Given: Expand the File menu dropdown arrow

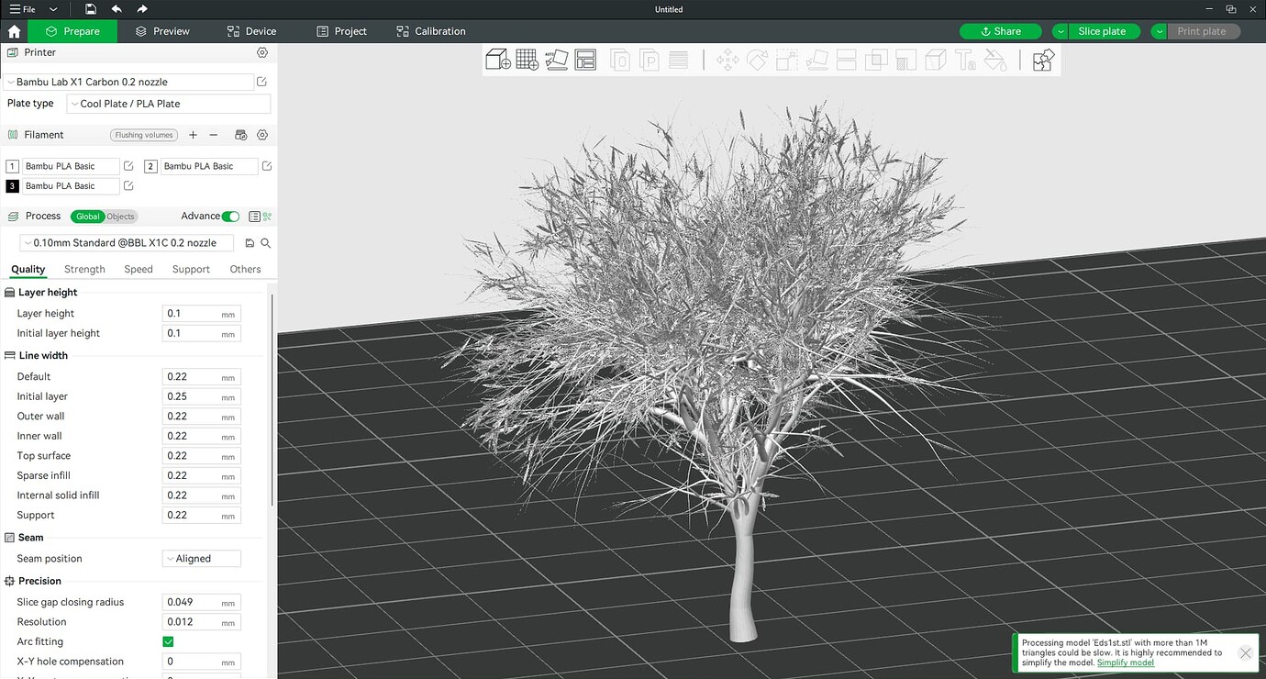Looking at the screenshot, I should 53,9.
